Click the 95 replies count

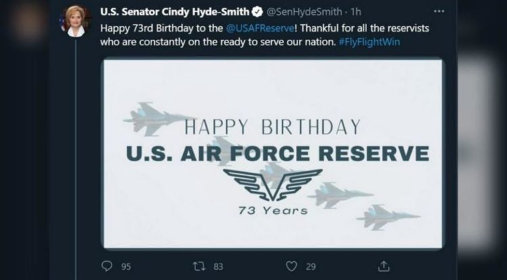point(126,266)
